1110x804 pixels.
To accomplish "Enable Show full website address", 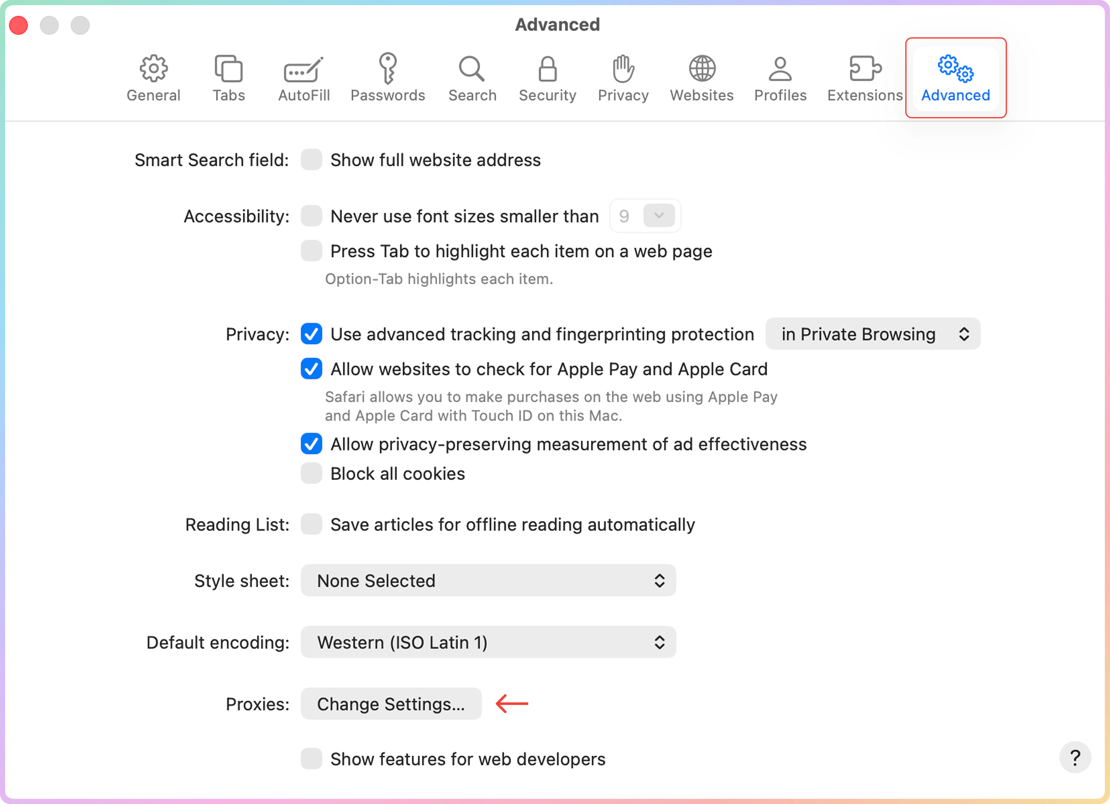I will coord(311,160).
